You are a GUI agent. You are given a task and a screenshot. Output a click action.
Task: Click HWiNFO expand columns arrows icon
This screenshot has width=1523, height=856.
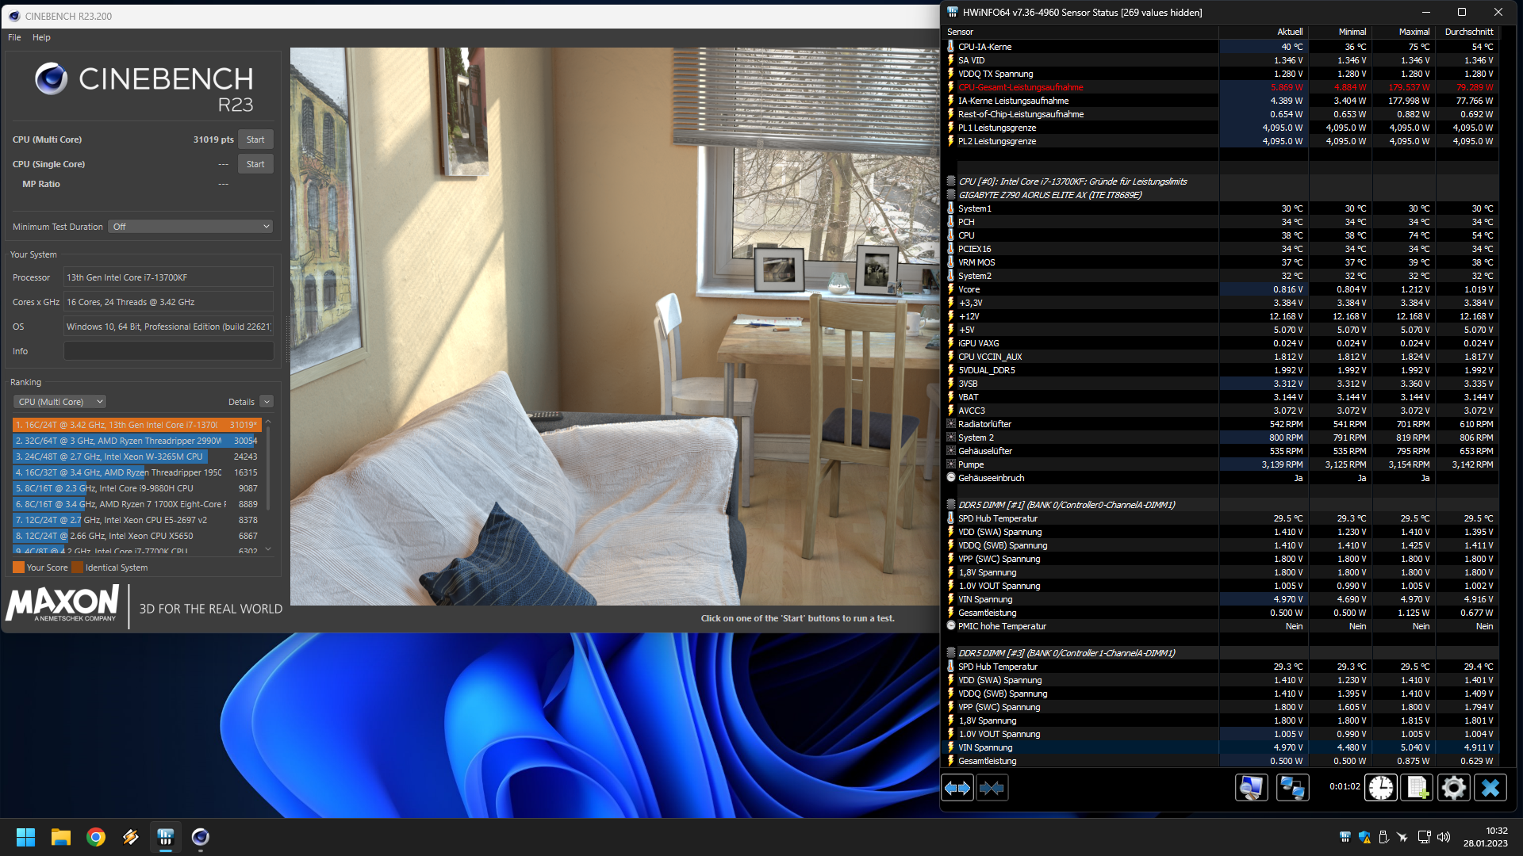(957, 788)
